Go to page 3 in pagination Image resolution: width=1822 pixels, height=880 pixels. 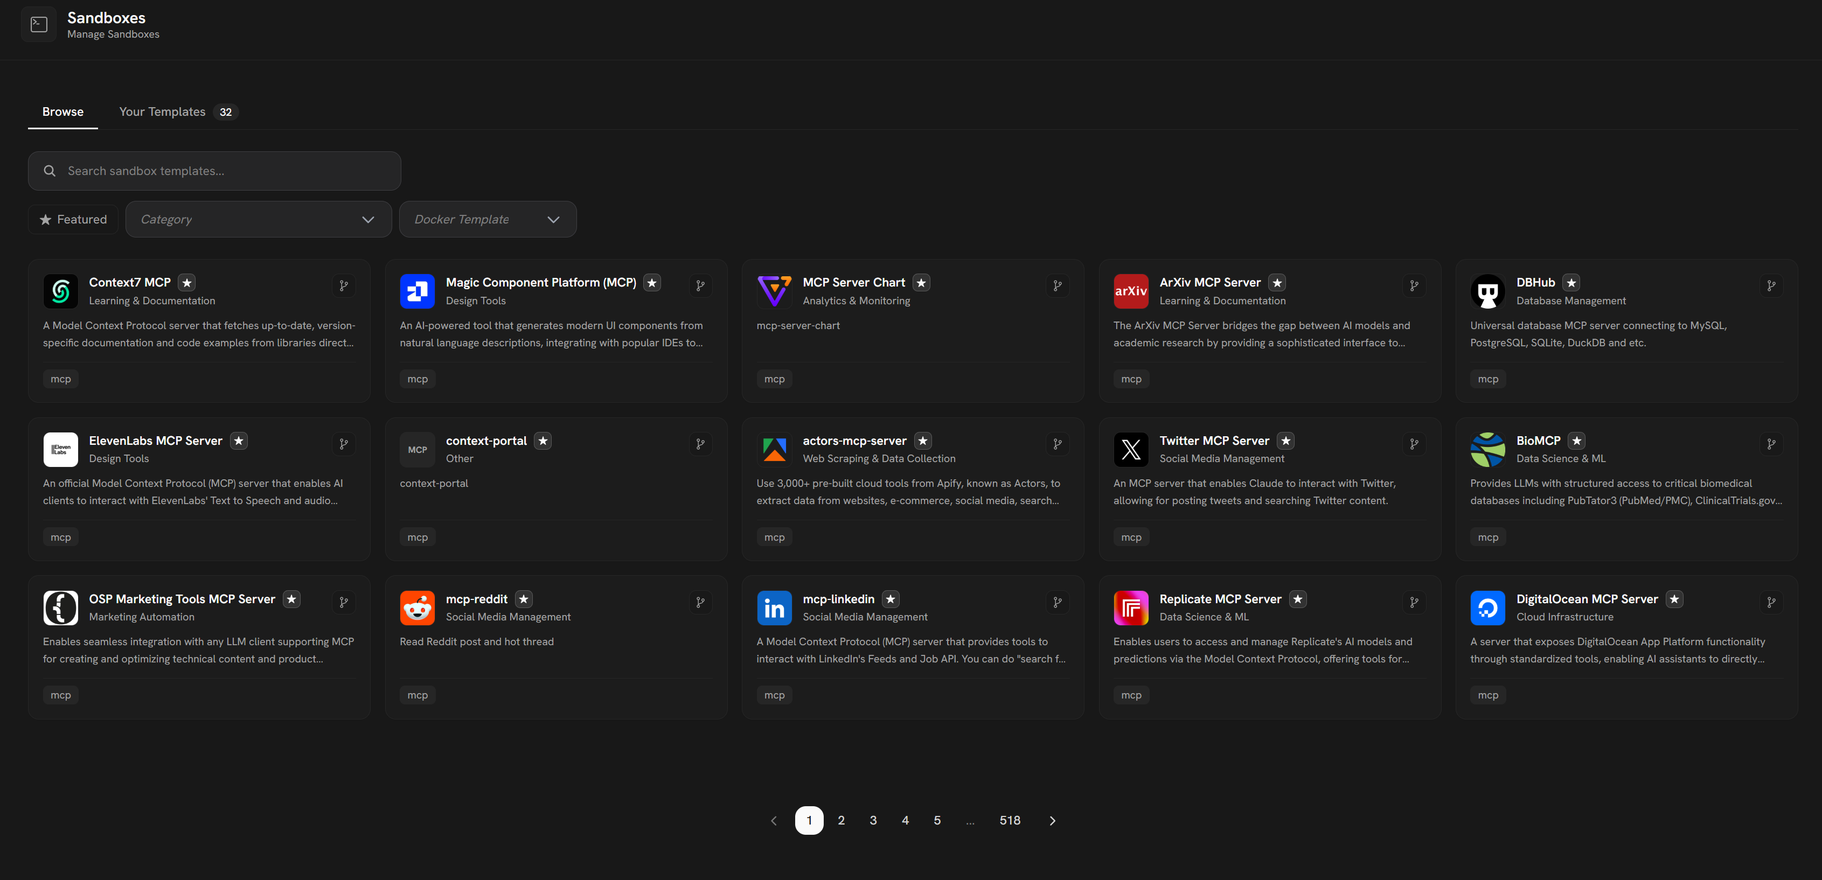tap(873, 821)
